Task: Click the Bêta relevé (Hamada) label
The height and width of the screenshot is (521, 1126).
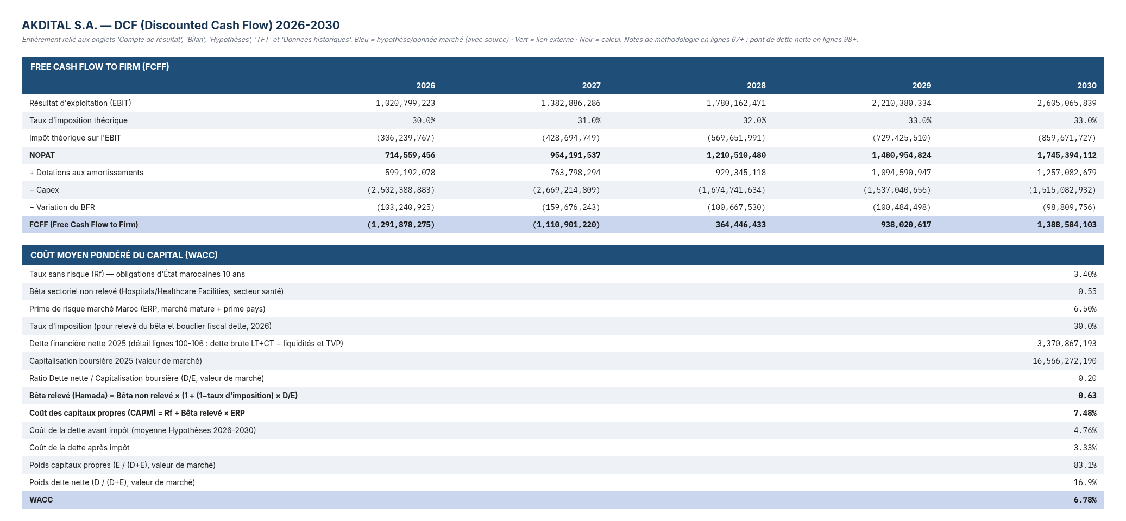Action: coord(163,396)
